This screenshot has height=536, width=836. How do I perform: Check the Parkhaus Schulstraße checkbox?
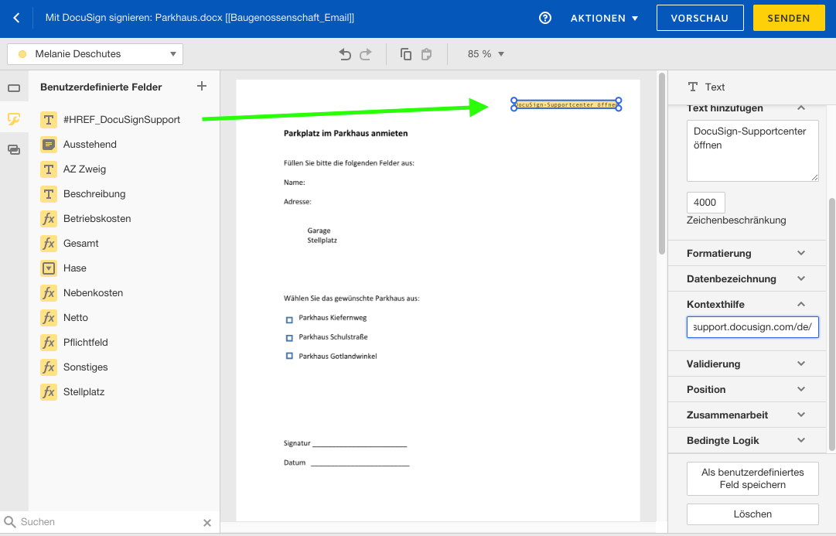point(288,336)
